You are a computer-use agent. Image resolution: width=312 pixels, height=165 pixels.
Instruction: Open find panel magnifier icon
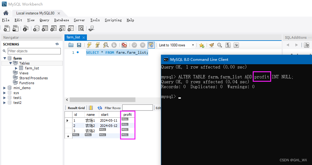point(220,45)
